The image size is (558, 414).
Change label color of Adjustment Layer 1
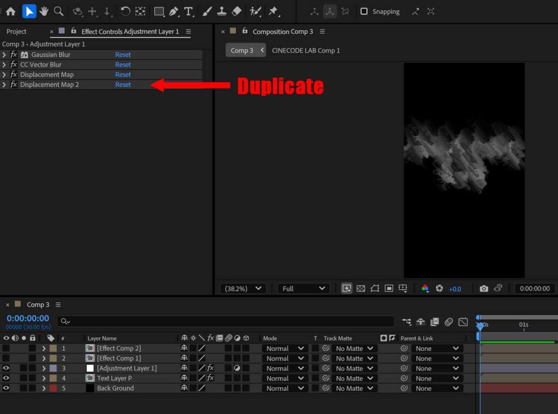pos(53,368)
